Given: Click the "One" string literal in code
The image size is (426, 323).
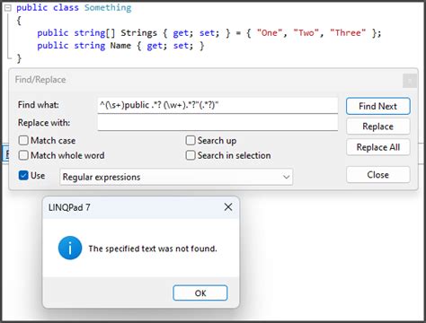Looking at the screenshot, I should click(x=270, y=32).
